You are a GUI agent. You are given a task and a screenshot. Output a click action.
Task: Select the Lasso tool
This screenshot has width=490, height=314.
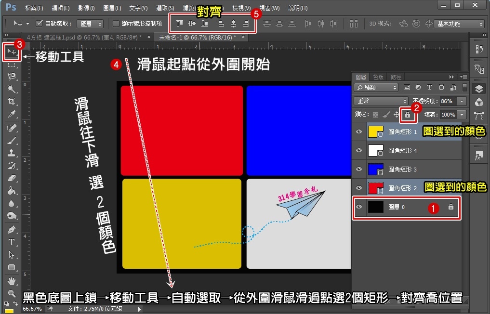click(x=12, y=76)
